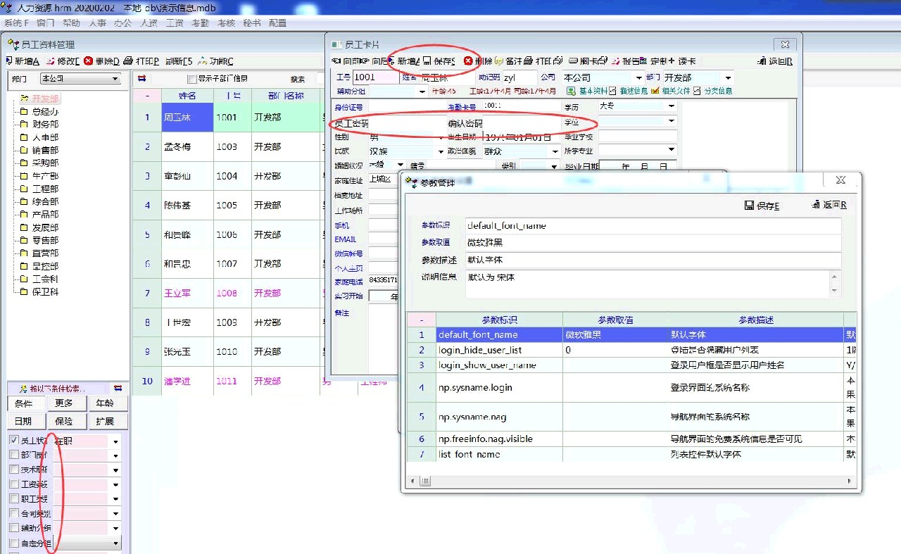Open the 工资 menu in menu bar
The image size is (901, 554).
pyautogui.click(x=175, y=23)
